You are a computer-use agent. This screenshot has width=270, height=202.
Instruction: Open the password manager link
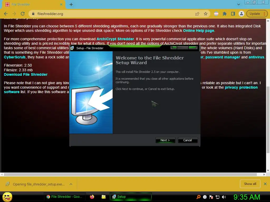click(223, 57)
